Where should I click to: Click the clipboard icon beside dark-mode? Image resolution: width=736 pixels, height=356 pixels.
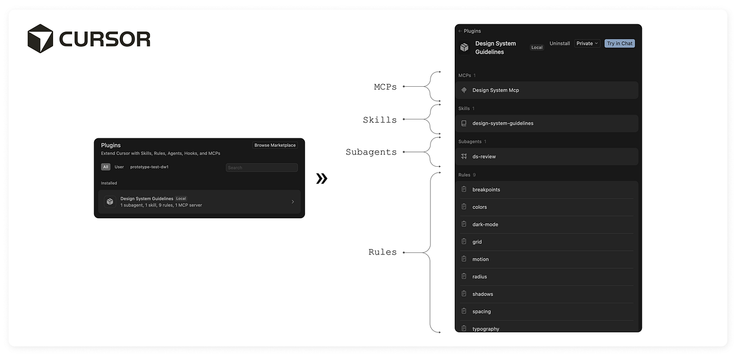tap(464, 224)
